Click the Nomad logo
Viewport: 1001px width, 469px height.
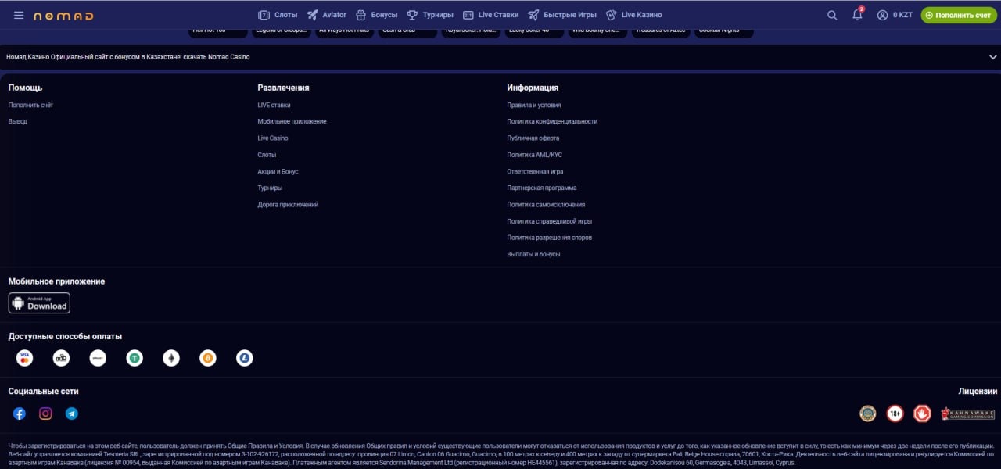click(x=63, y=16)
